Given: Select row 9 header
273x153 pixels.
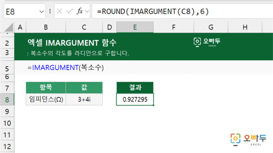Looking at the screenshot, I should pyautogui.click(x=7, y=111).
